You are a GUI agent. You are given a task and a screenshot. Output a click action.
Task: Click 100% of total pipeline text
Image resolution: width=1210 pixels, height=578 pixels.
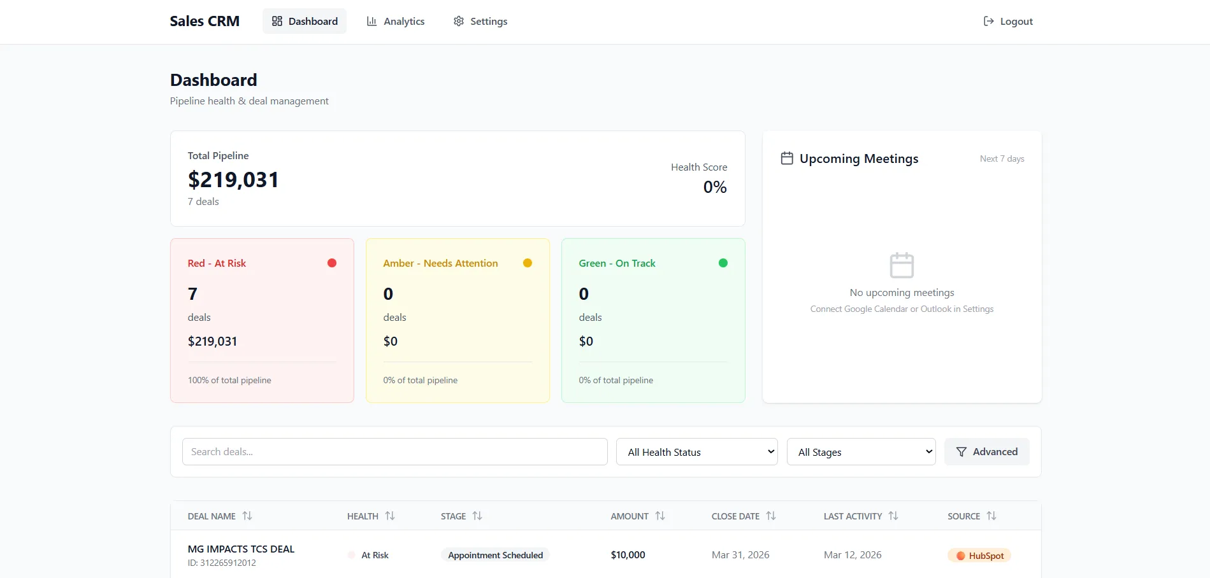pyautogui.click(x=229, y=380)
